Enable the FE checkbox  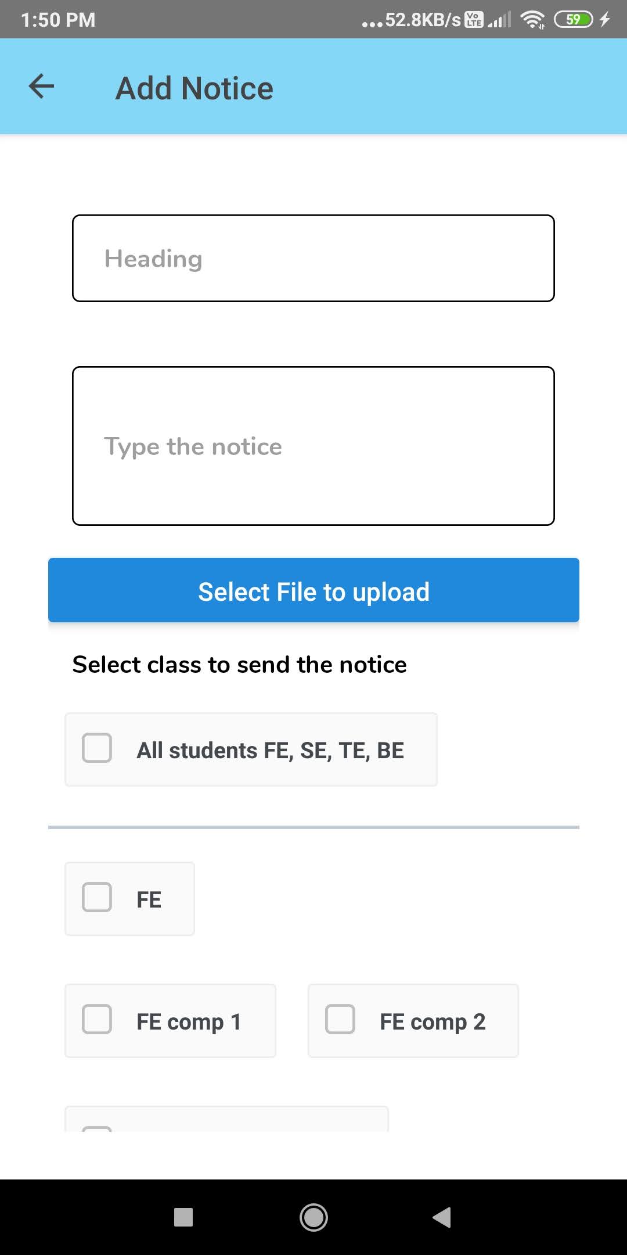[x=96, y=898]
